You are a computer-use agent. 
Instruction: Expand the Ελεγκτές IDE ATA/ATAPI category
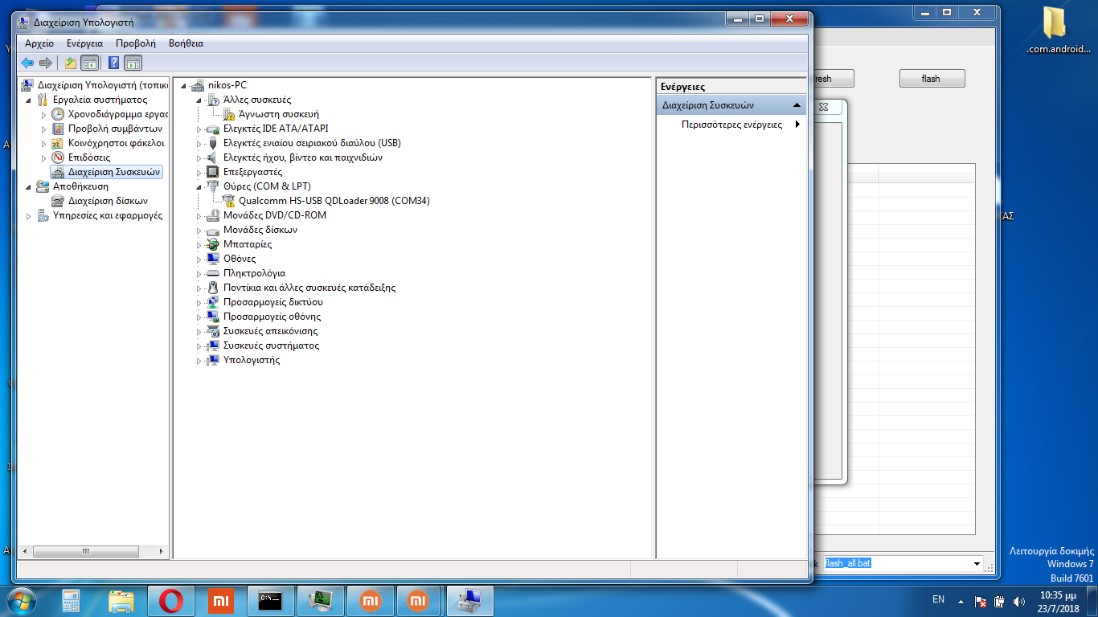coord(200,129)
